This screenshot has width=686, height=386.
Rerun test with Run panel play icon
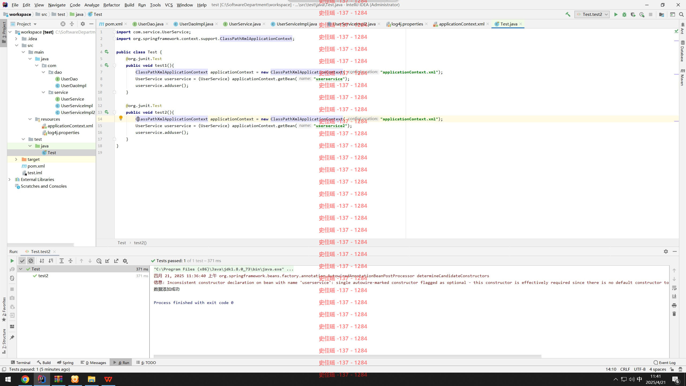pos(12,261)
